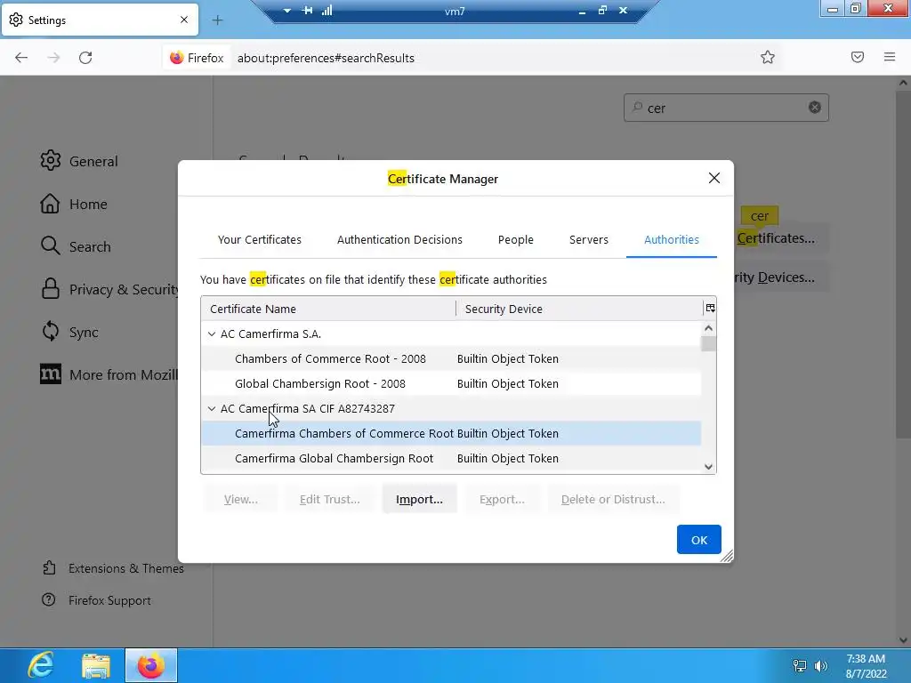Click the Import... button
The width and height of the screenshot is (911, 683).
pyautogui.click(x=420, y=500)
